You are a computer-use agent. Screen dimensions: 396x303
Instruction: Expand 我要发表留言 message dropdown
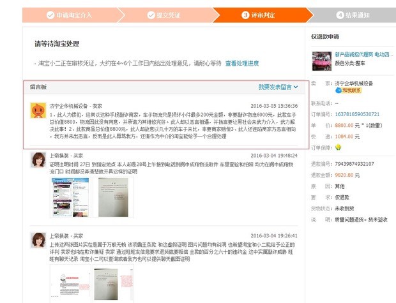tap(278, 87)
